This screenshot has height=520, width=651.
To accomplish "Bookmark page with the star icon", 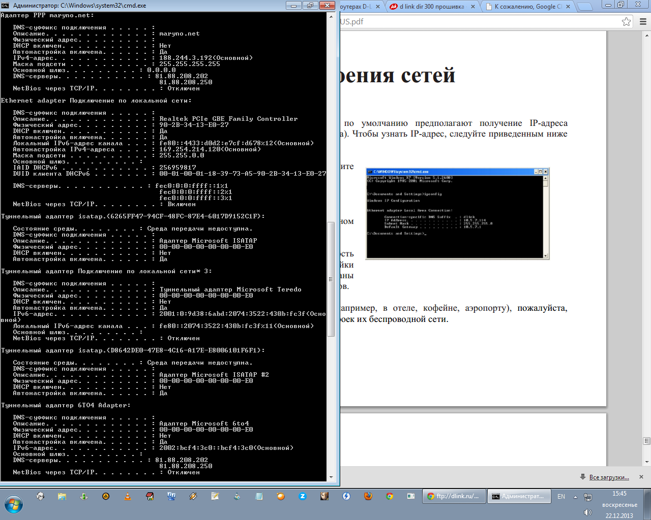I will [626, 22].
